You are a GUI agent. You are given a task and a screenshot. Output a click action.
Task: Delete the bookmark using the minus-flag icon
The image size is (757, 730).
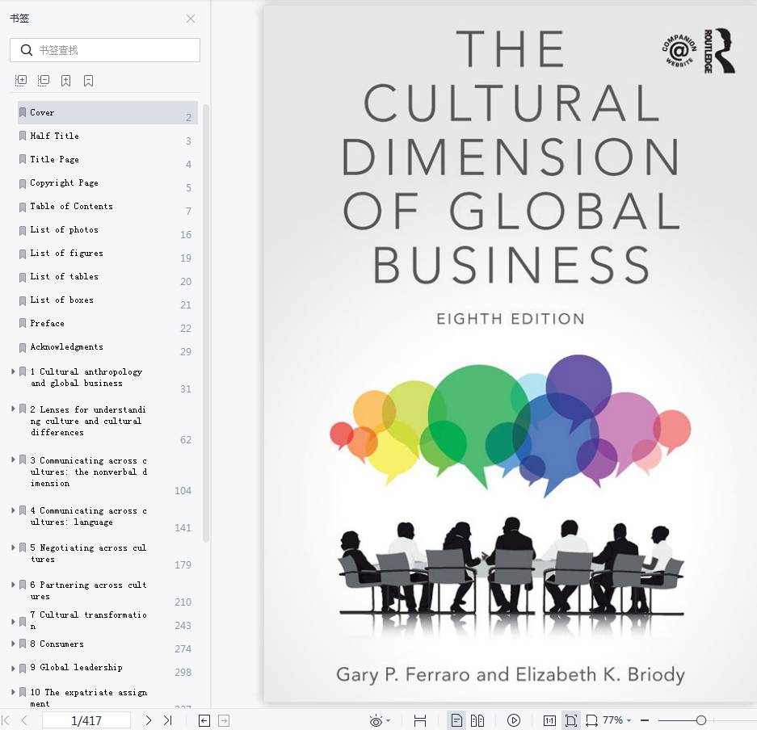[x=88, y=81]
